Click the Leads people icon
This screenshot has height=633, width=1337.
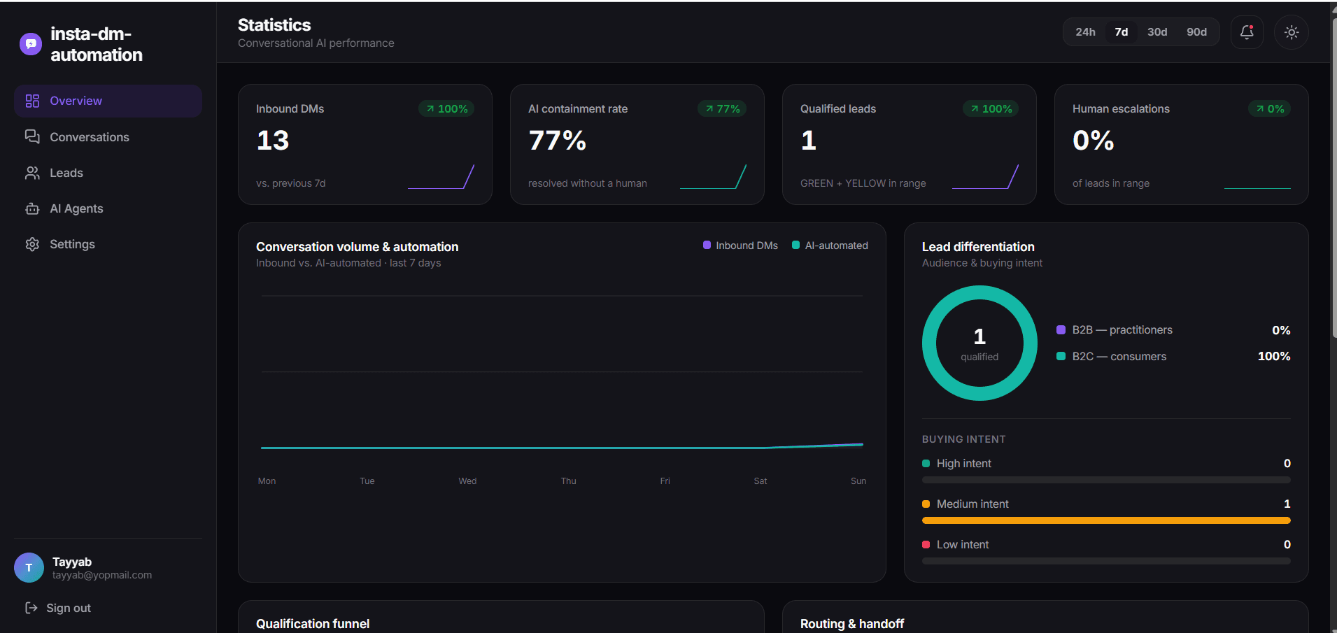[32, 173]
